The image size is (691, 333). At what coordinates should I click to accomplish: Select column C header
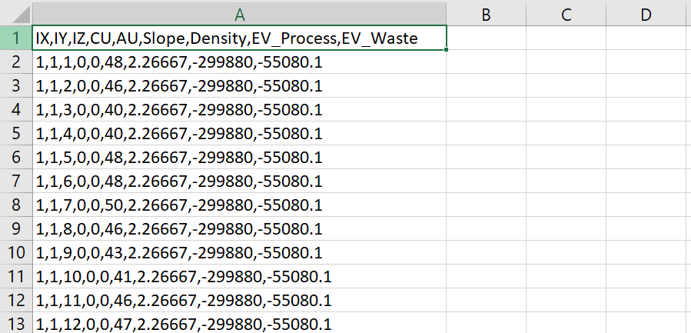click(566, 13)
